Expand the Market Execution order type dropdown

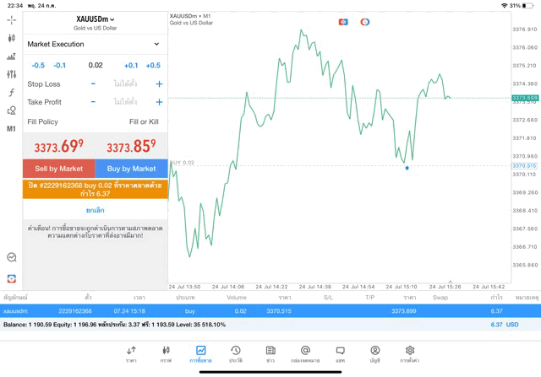tap(94, 44)
